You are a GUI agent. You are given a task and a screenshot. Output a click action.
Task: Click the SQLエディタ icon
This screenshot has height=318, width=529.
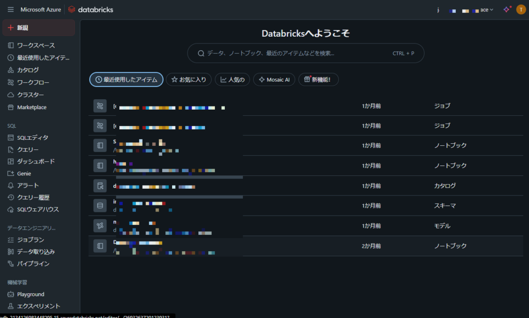[x=11, y=138]
